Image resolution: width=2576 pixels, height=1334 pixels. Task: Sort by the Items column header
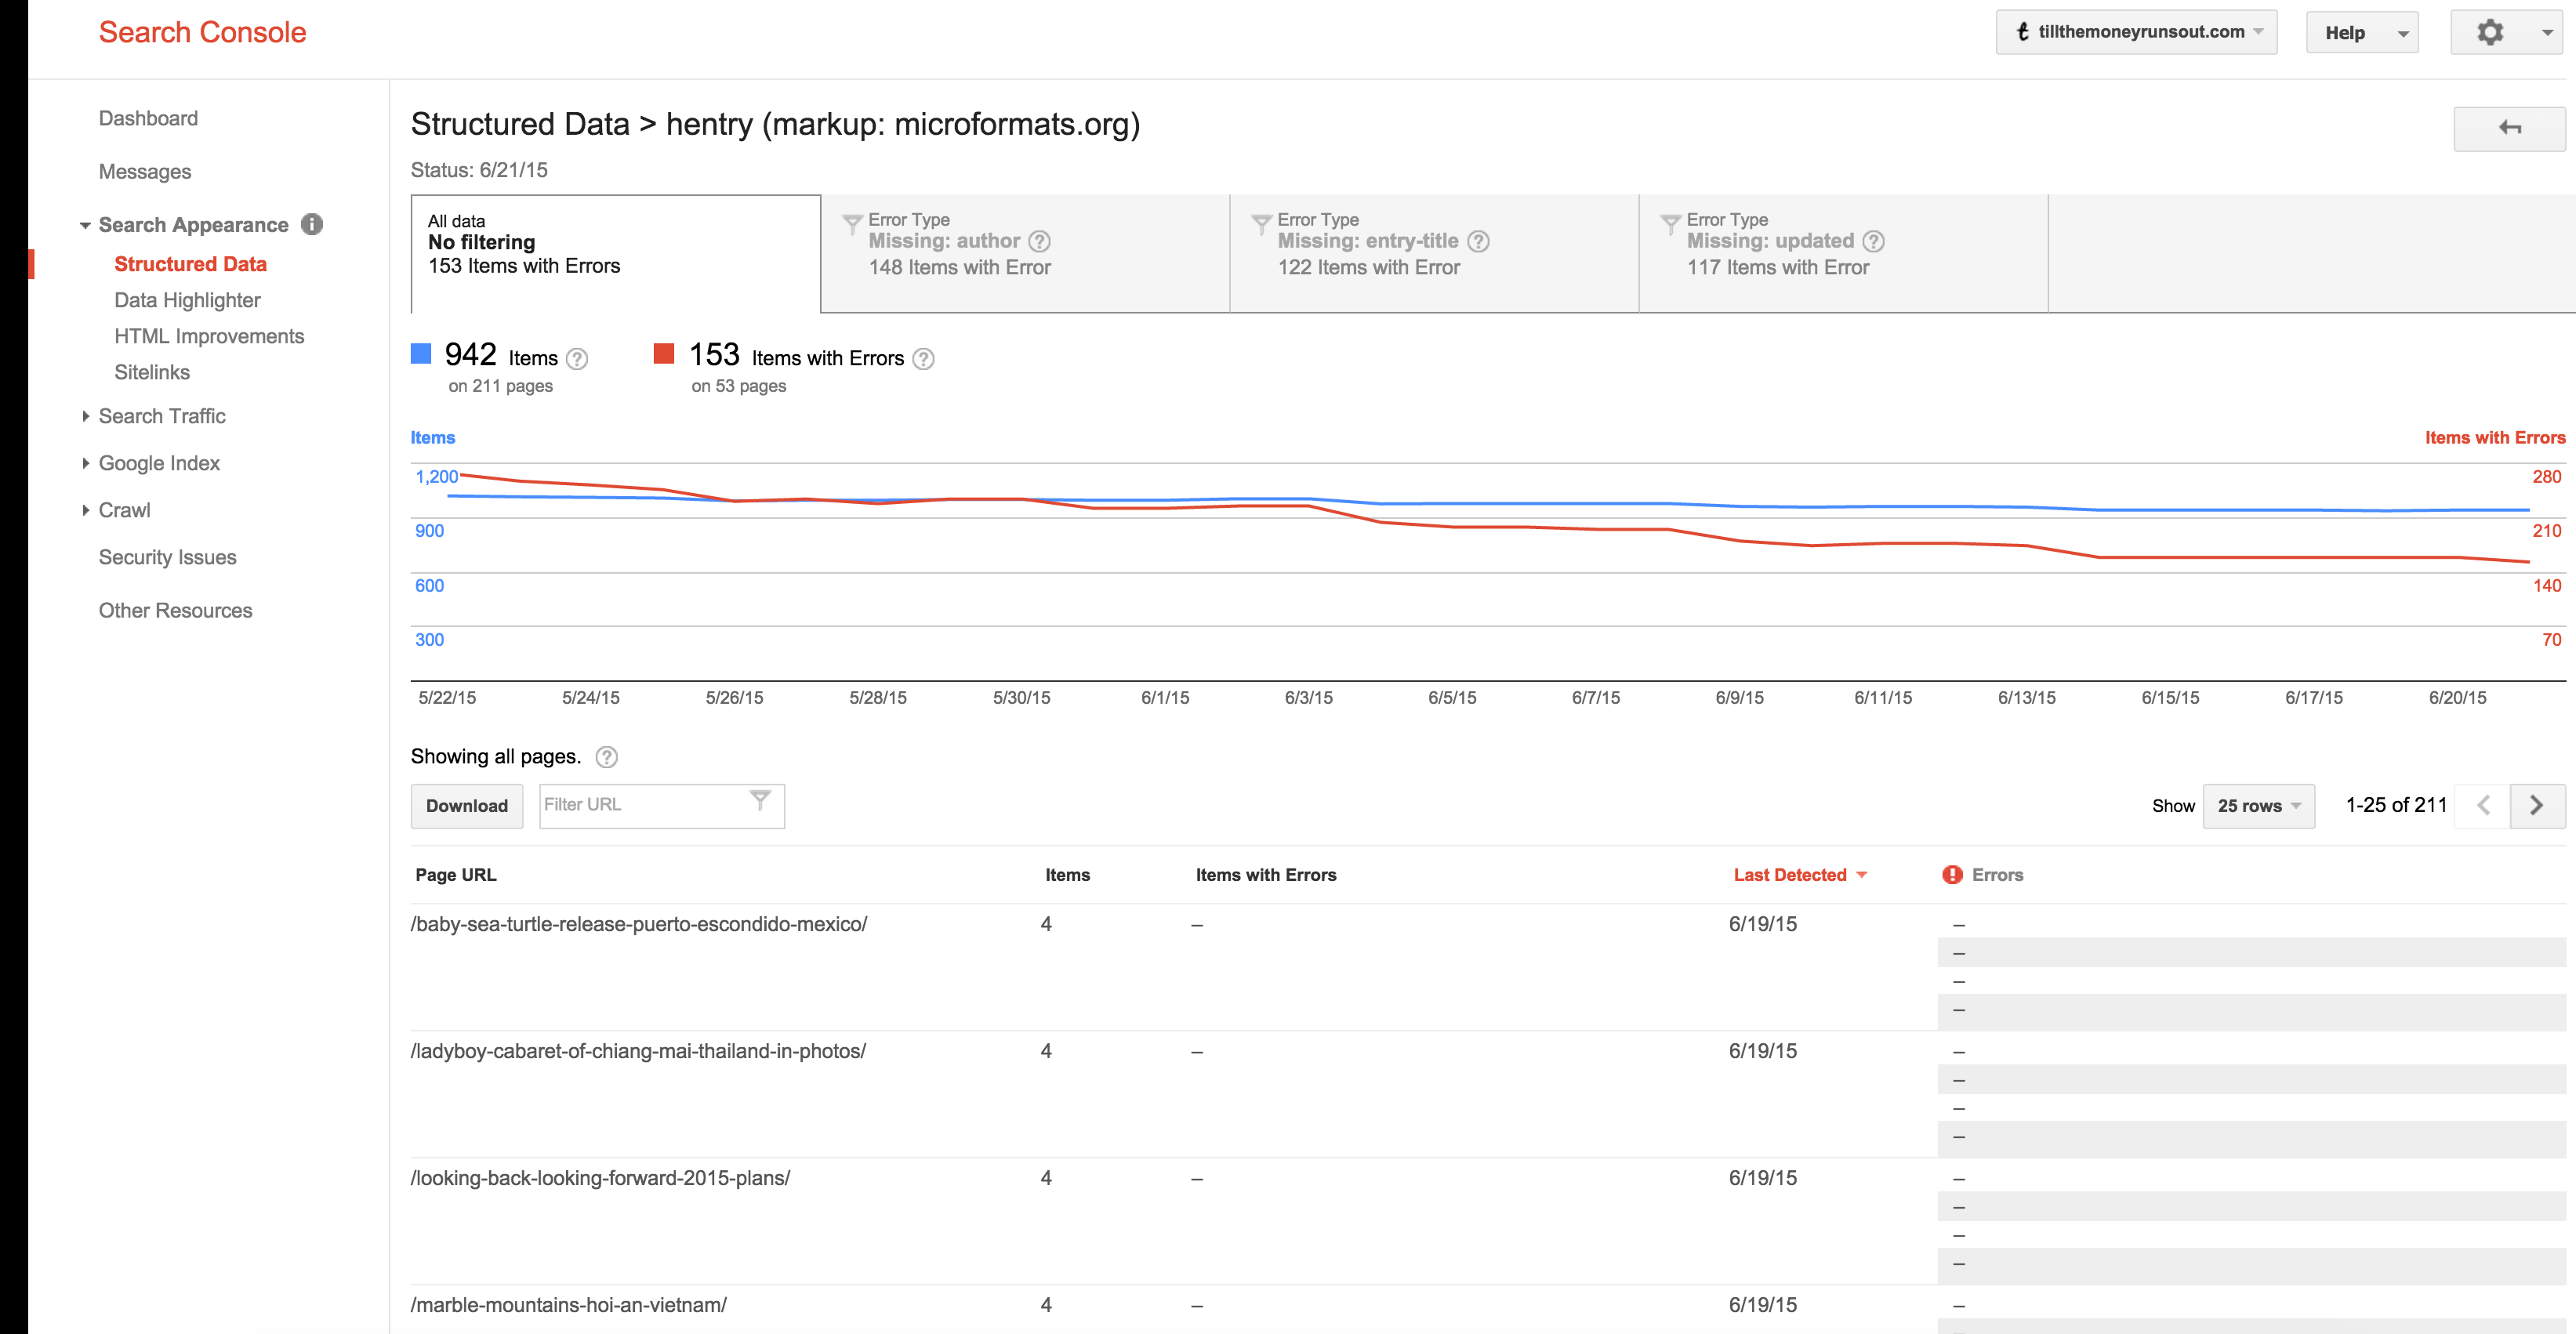point(1067,875)
